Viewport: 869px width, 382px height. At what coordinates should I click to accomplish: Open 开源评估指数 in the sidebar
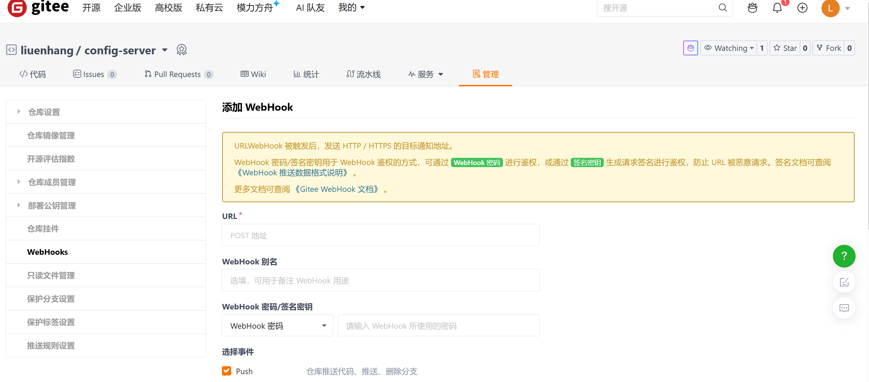pyautogui.click(x=106, y=159)
